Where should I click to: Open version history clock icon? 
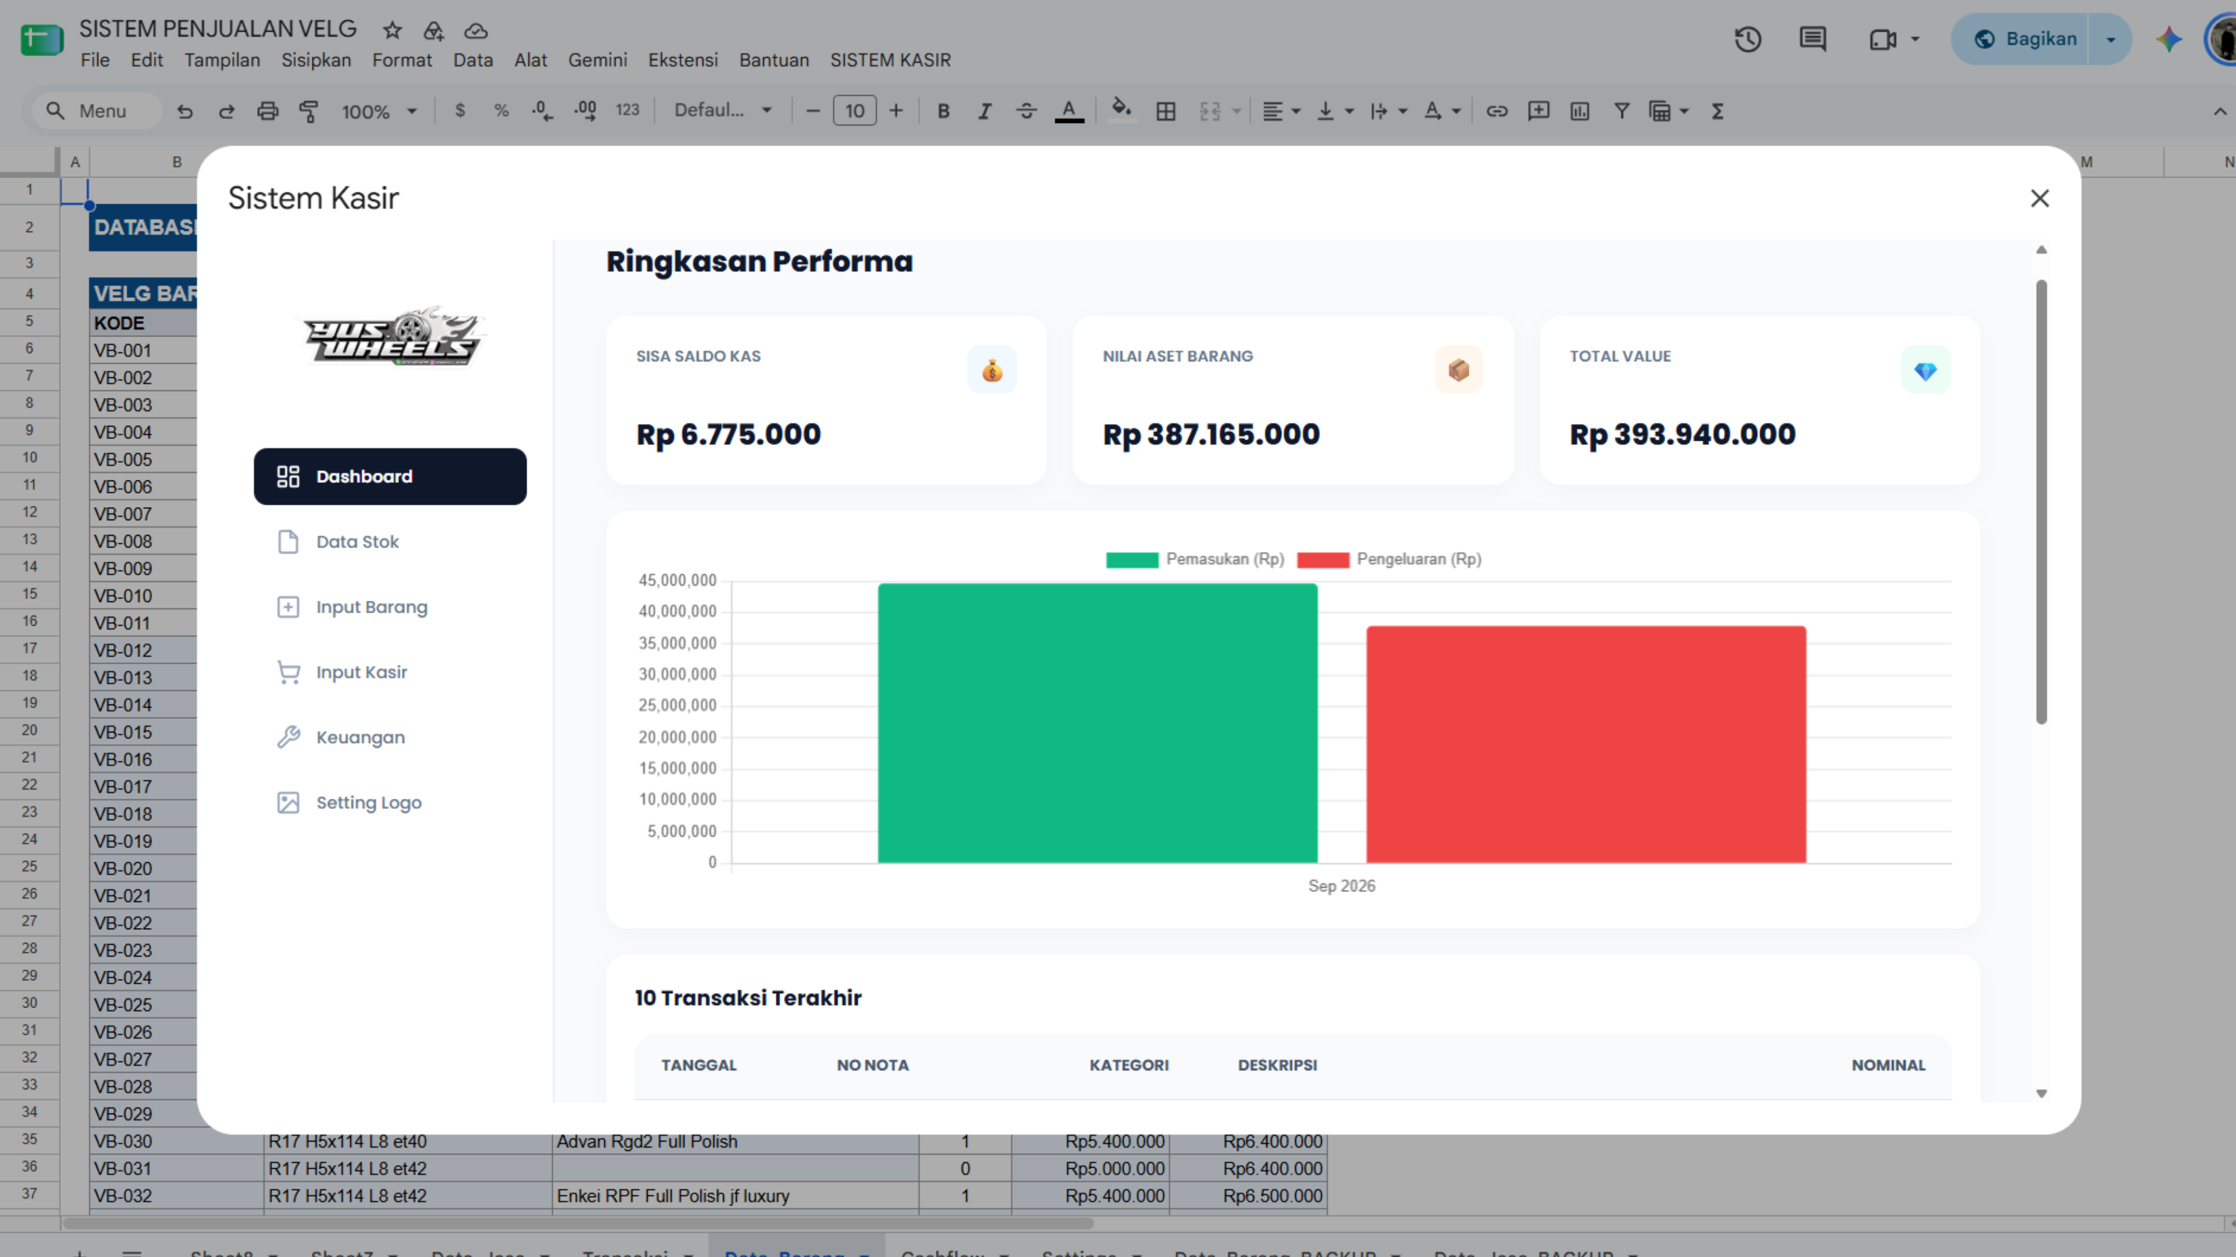point(1747,39)
